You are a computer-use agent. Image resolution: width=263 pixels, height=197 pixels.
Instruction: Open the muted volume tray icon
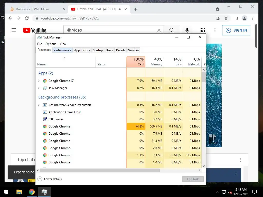click(230, 192)
